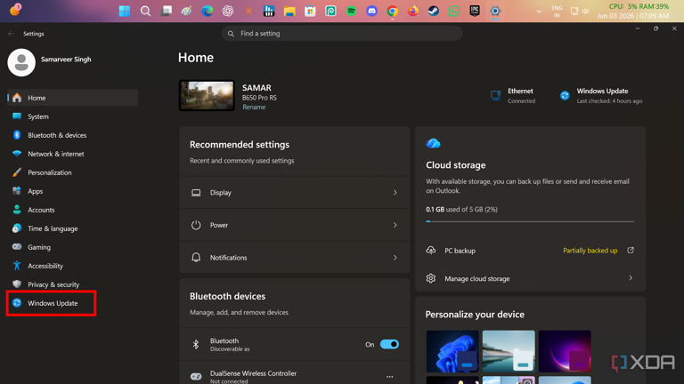
Task: Expand the Power setting chevron
Action: tap(395, 225)
